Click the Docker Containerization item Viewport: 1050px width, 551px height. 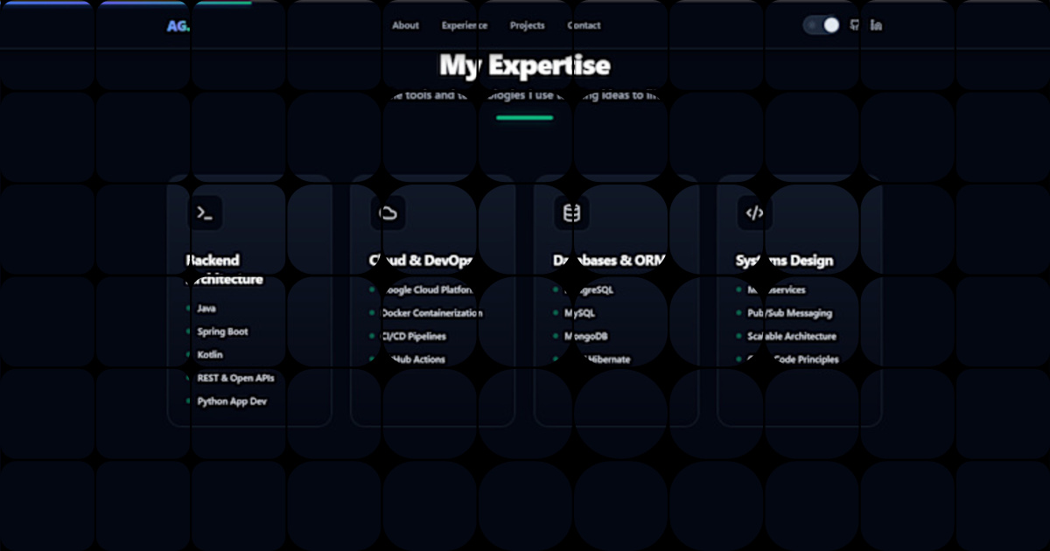point(431,313)
